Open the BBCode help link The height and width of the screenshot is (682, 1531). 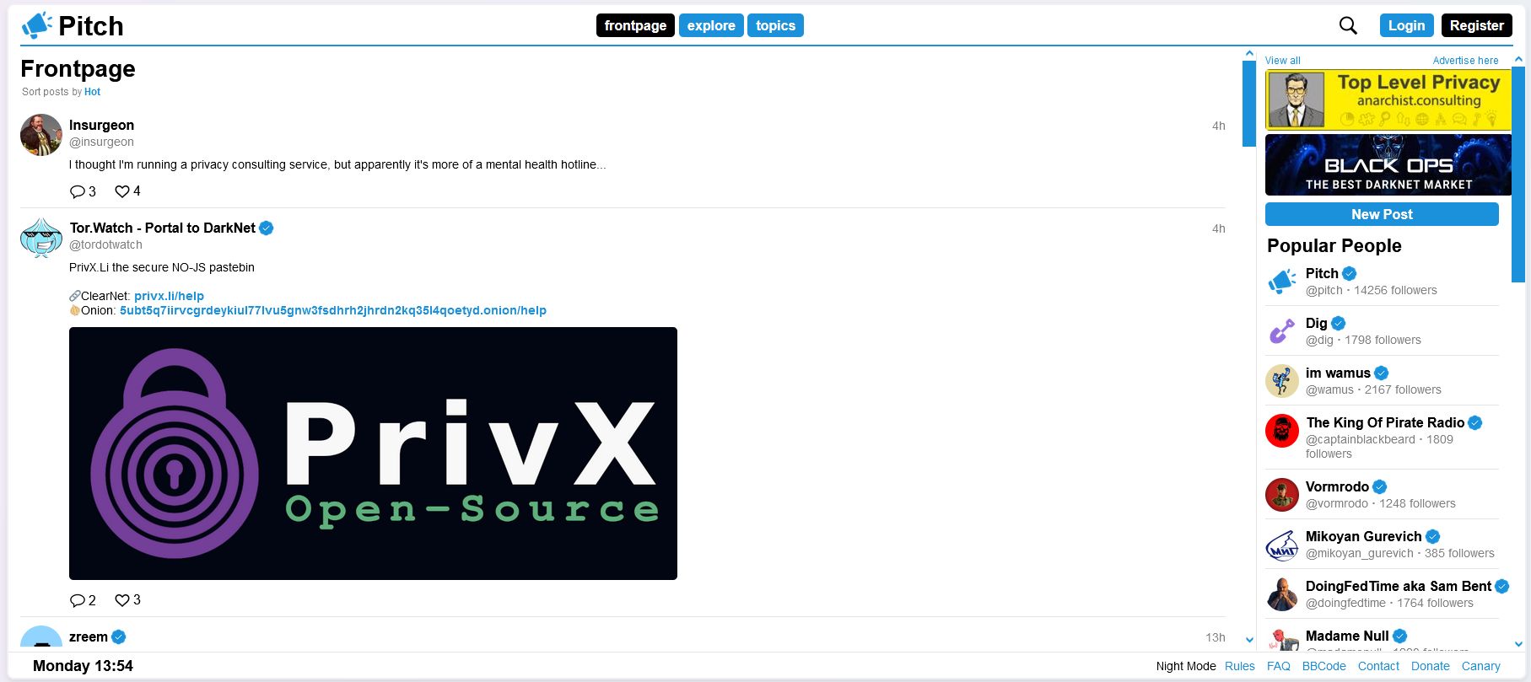pos(1324,666)
